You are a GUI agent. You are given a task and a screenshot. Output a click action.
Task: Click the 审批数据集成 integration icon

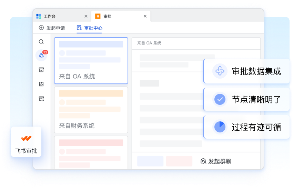220,71
